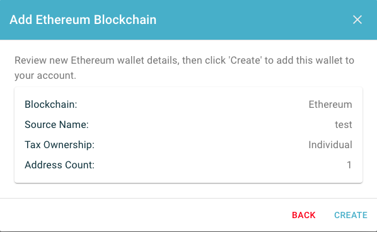Click the footer area left of BACK

pyautogui.click(x=144, y=215)
